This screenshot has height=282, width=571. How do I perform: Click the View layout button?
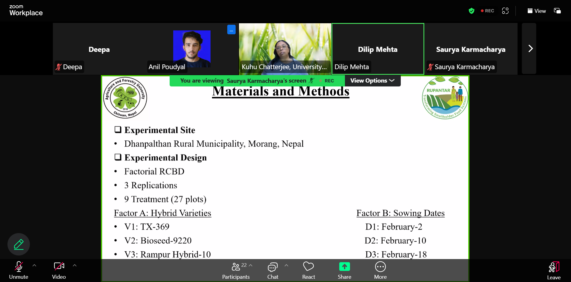(537, 11)
